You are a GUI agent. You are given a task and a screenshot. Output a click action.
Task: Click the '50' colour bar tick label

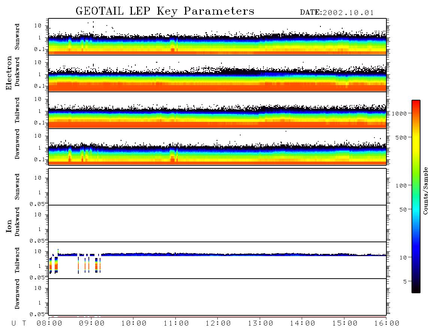point(403,210)
